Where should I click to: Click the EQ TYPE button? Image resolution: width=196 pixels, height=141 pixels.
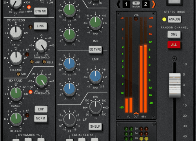point(95,49)
